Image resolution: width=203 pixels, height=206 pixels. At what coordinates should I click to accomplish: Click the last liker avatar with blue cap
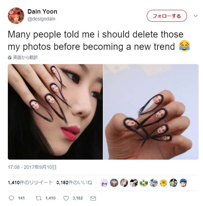click(183, 183)
